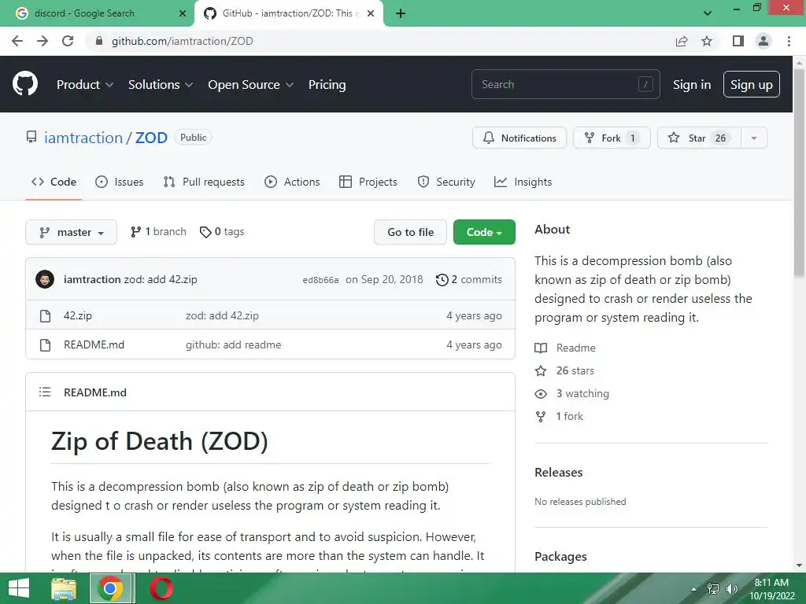Click the volume speaker tray icon
Viewport: 806px width, 604px height.
coord(731,589)
